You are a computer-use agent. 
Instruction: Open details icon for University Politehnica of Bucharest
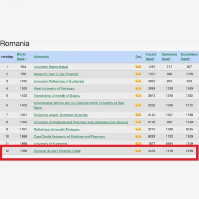point(138,81)
